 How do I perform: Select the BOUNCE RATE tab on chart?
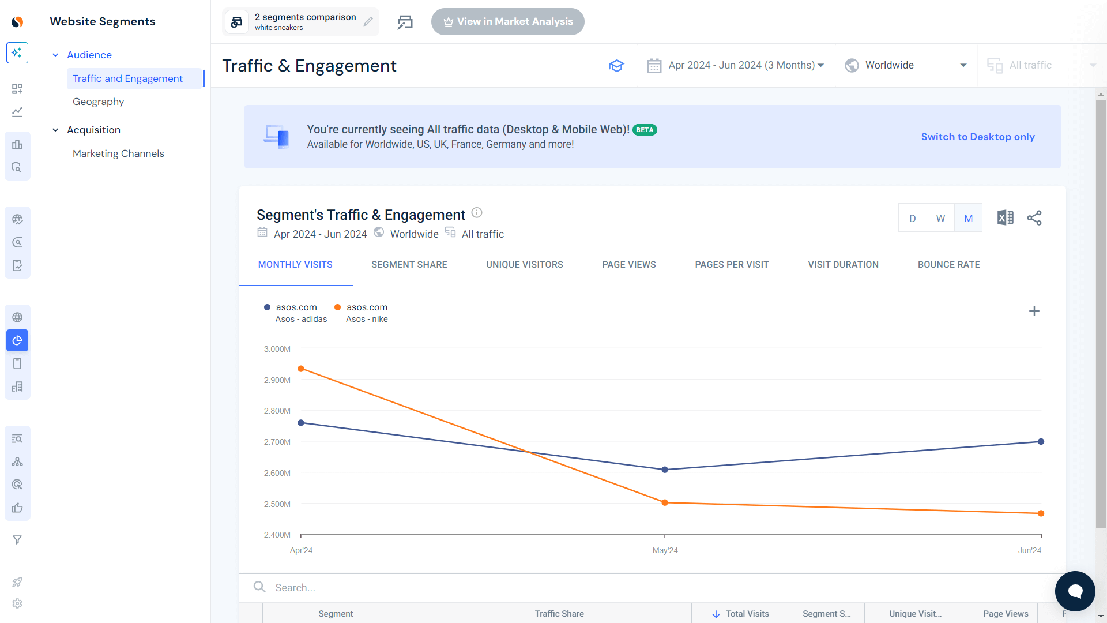pos(949,264)
